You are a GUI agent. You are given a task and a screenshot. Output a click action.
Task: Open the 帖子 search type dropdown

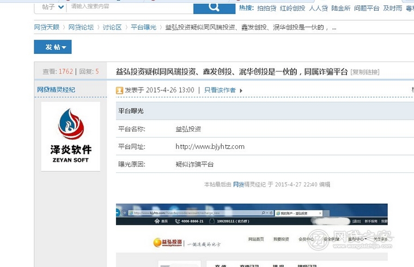(51, 7)
